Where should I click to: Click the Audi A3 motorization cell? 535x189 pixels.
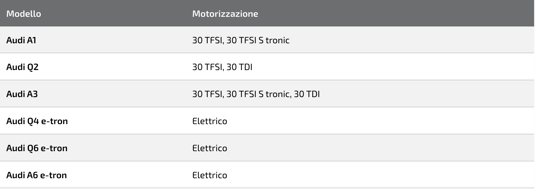coord(256,94)
